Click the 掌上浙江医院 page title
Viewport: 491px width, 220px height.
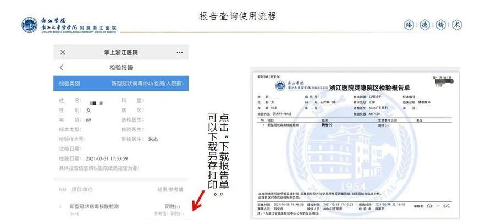(121, 52)
